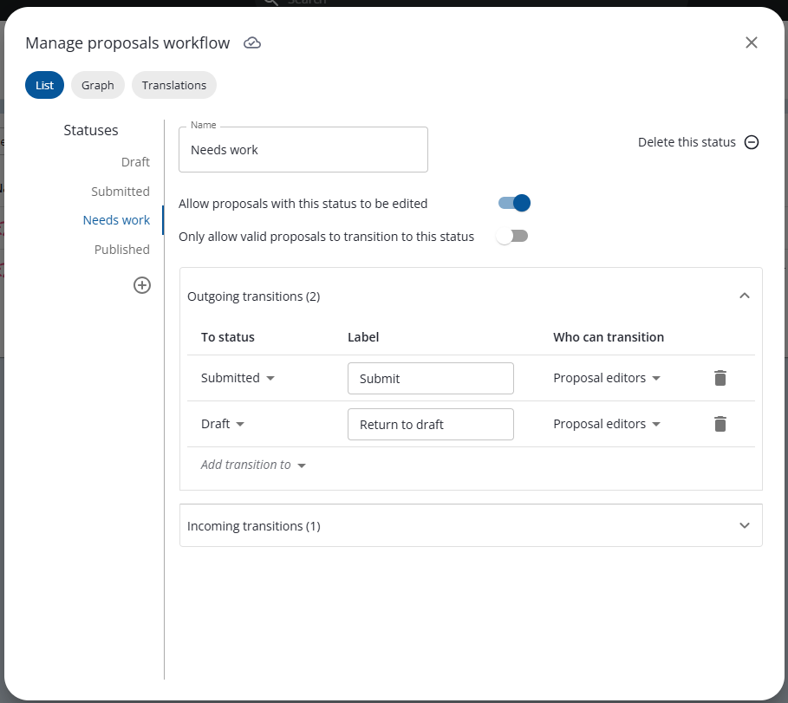This screenshot has width=788, height=703.
Task: Change who can transition for Submit row
Action: click(607, 378)
